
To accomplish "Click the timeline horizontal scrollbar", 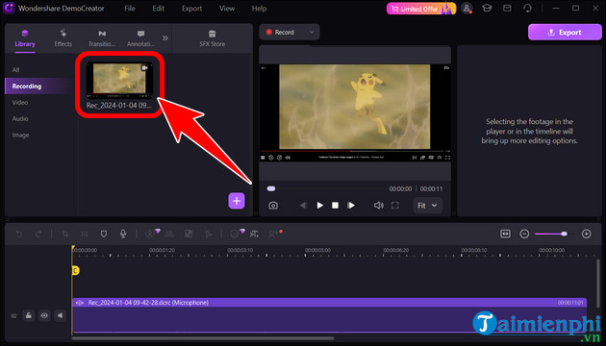I will point(203,338).
